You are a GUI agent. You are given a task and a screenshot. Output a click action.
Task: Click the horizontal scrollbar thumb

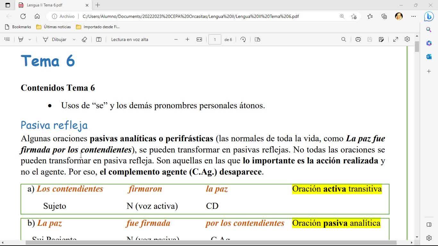(x=211, y=243)
